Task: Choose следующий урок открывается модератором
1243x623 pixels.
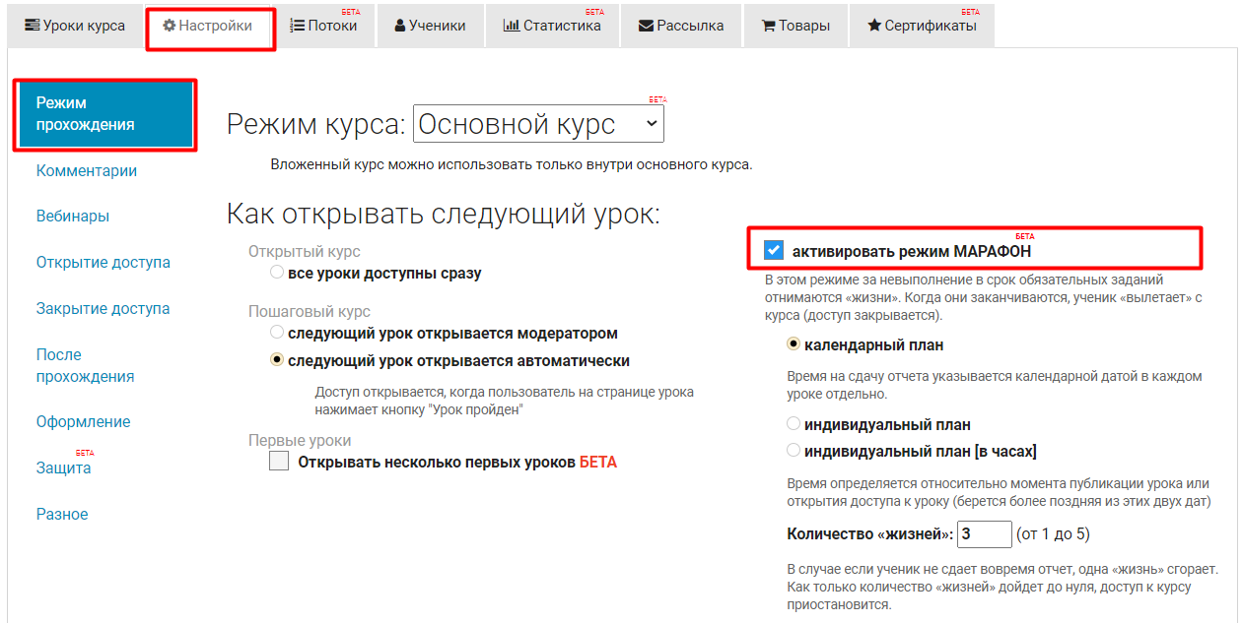Action: (277, 333)
